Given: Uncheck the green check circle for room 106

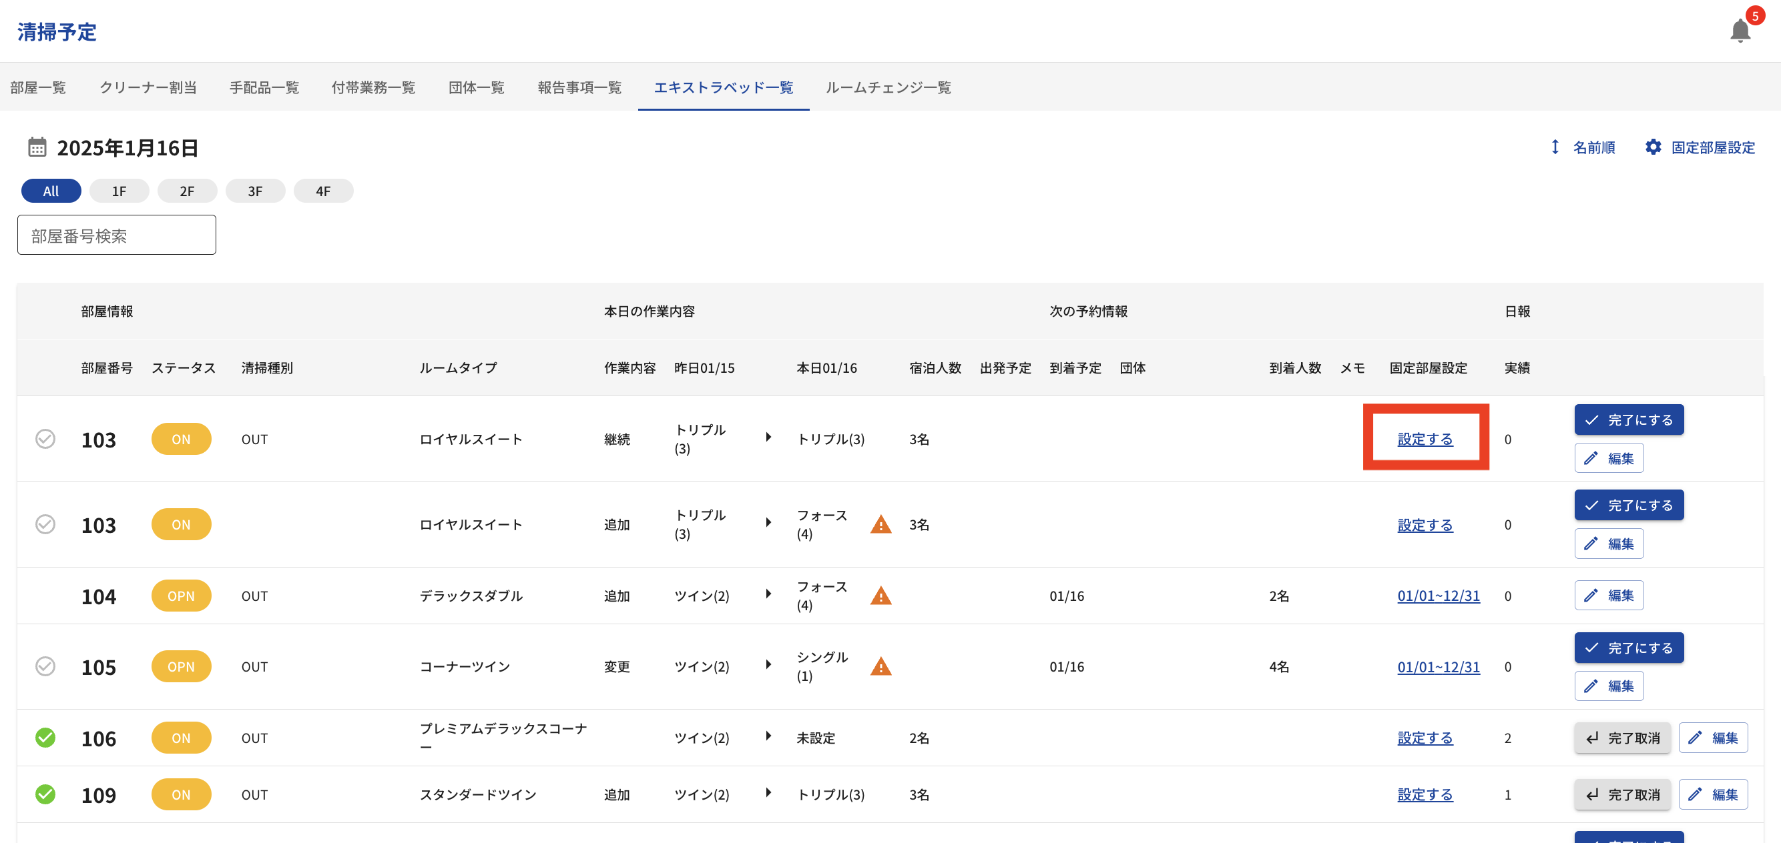Looking at the screenshot, I should pos(45,738).
